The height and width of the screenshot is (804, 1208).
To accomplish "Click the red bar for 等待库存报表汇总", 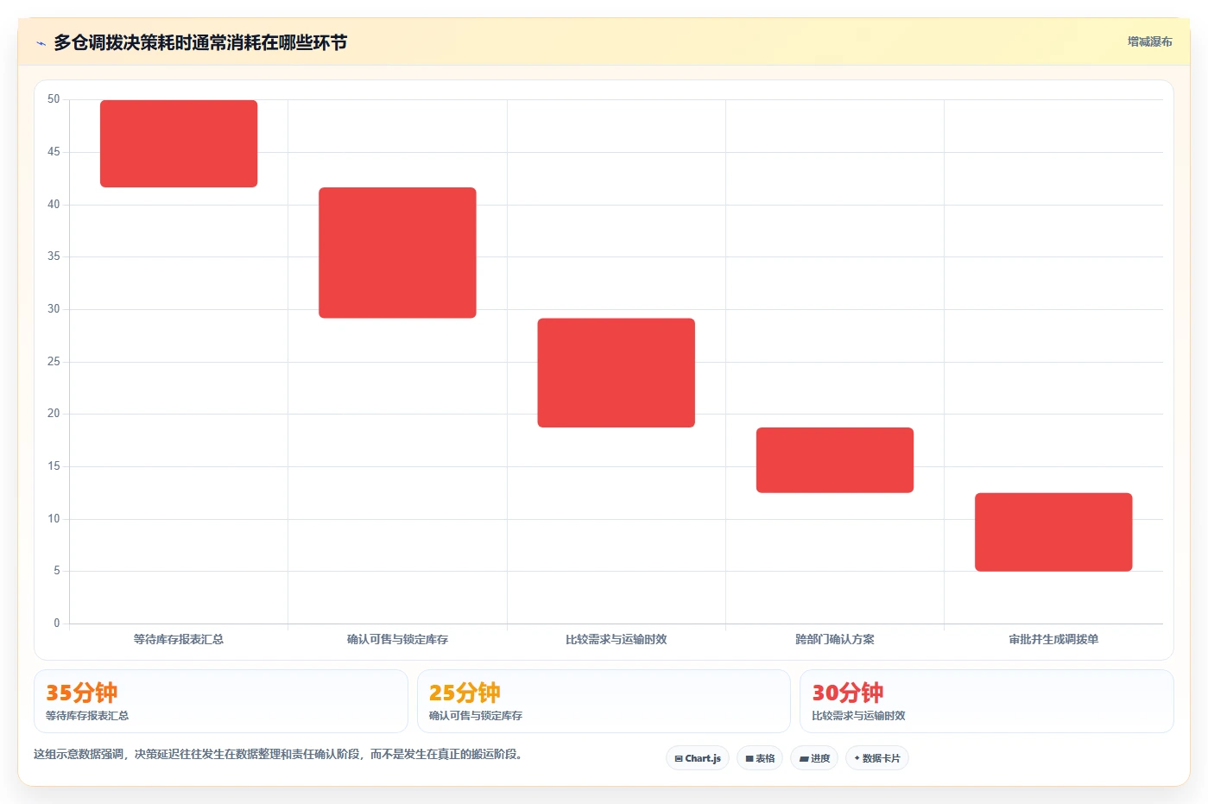I will 179,143.
